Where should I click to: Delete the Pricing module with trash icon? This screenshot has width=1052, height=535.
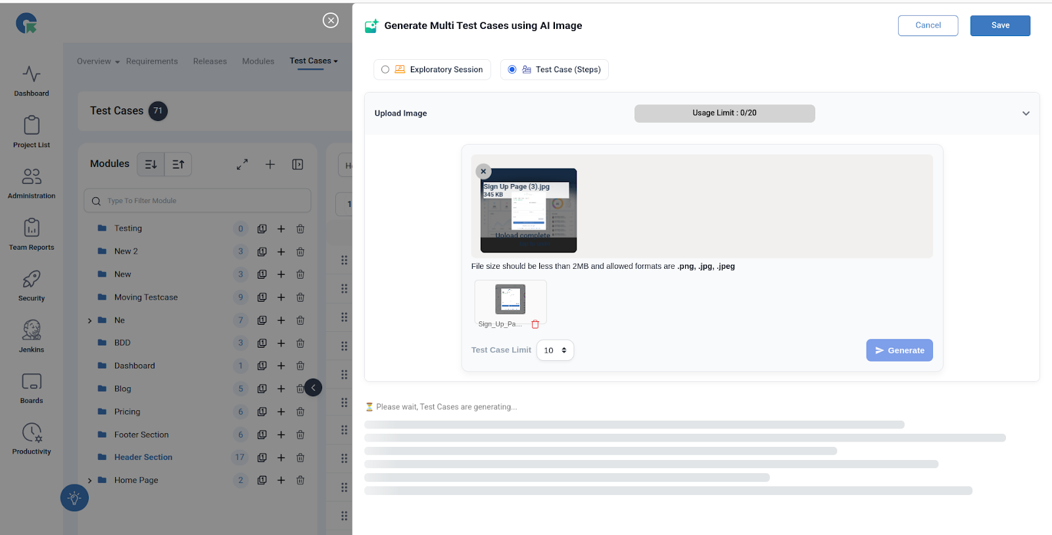pyautogui.click(x=300, y=412)
